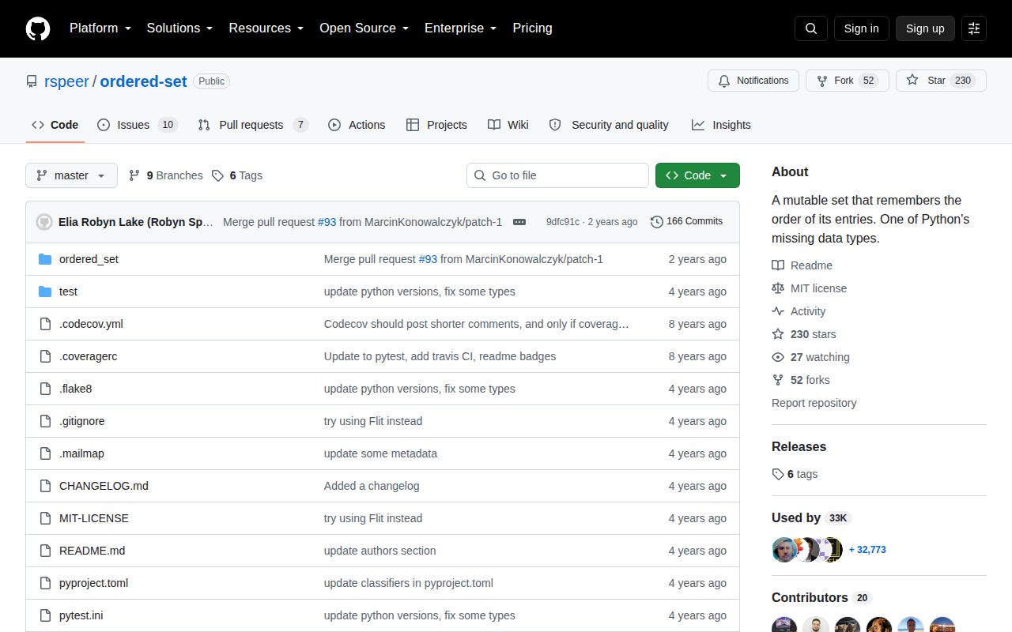This screenshot has width=1012, height=632.
Task: Expand the Resources menu
Action: 266,28
